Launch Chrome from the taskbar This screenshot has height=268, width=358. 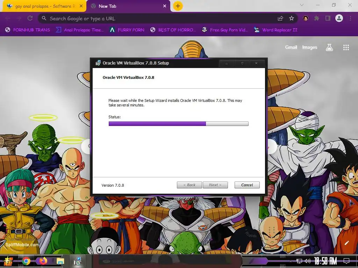pyautogui.click(x=26, y=261)
